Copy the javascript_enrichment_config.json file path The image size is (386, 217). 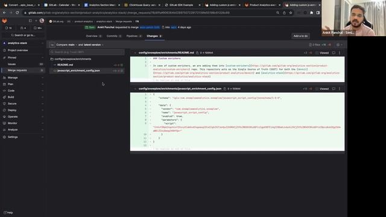coord(225,89)
